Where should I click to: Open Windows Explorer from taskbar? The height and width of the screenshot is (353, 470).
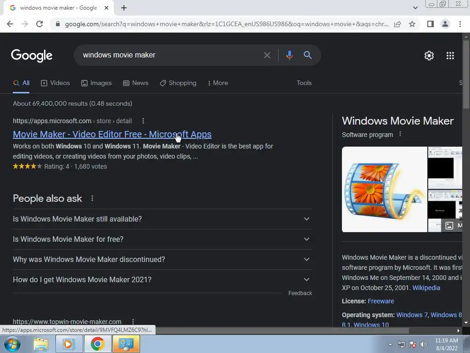41,344
